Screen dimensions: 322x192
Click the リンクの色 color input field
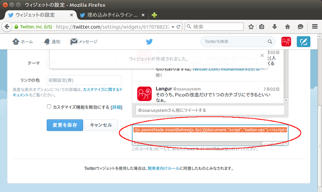[x=84, y=80]
